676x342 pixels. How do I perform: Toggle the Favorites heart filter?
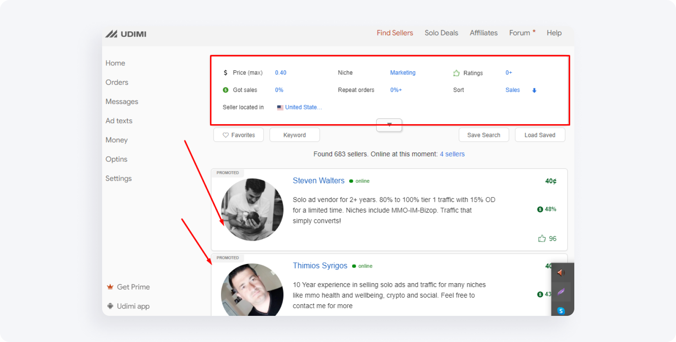tap(239, 135)
